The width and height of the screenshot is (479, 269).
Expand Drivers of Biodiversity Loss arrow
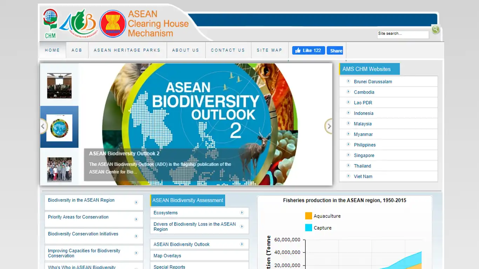pyautogui.click(x=242, y=227)
